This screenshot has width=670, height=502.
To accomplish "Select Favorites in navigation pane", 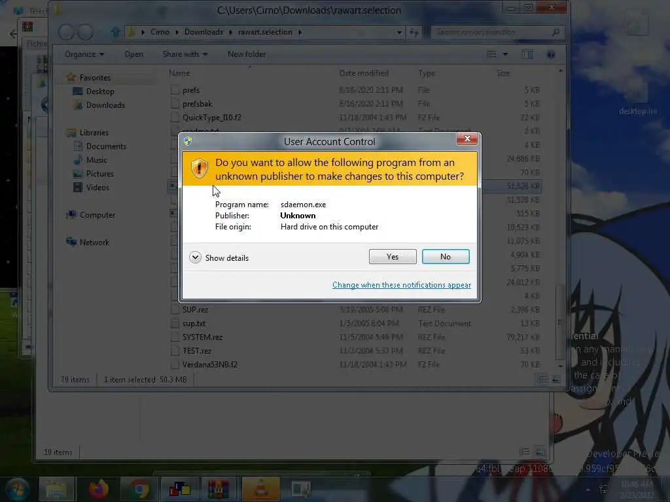I will pyautogui.click(x=95, y=78).
